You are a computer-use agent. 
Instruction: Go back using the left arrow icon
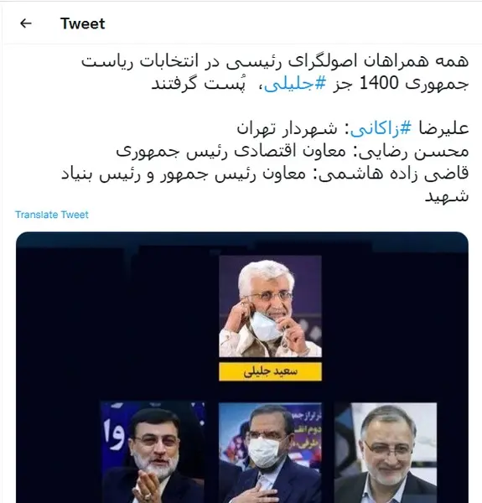[x=26, y=23]
